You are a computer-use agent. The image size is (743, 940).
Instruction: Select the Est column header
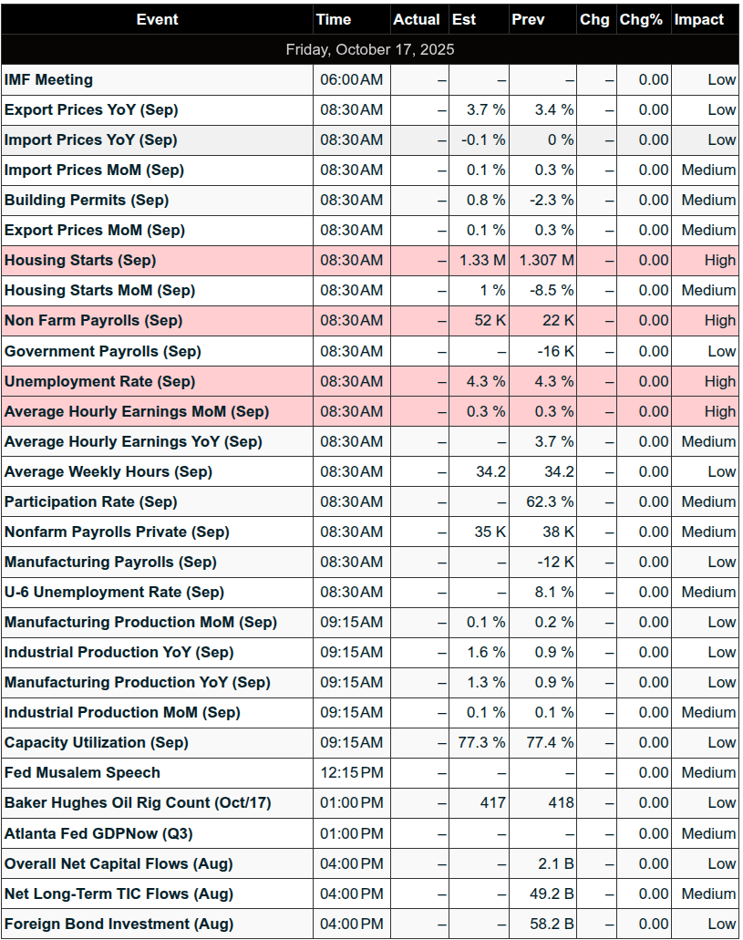coord(464,19)
